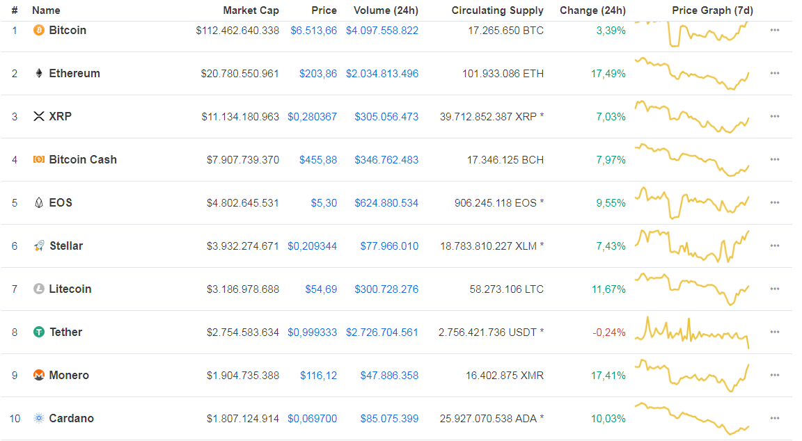Viewport: 802px width, 441px height.
Task: Open the ellipsis menu in Cardano row
Action: [775, 419]
